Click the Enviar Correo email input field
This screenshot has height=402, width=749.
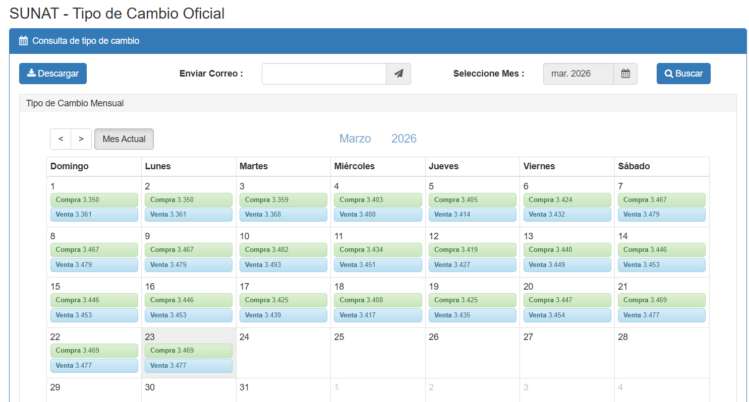324,74
